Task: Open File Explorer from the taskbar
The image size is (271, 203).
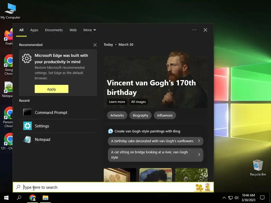Action: [46, 198]
